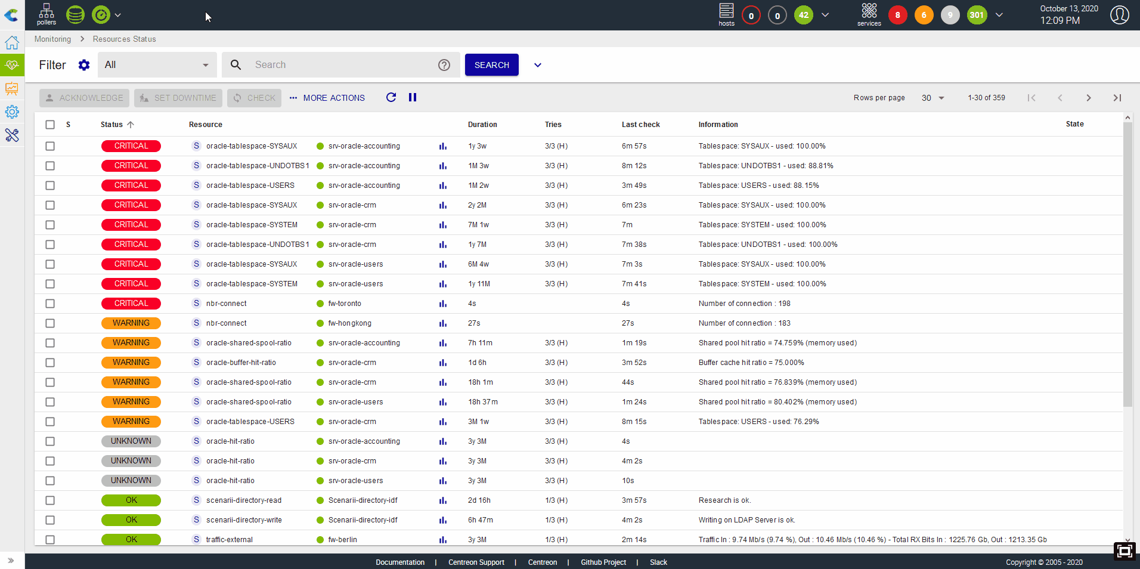
Task: Click the red critical services counter 8
Action: (x=897, y=15)
